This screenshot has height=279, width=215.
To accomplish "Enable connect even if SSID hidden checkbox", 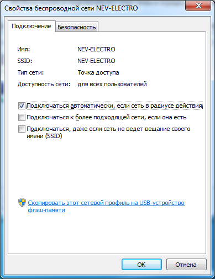I will [22, 129].
